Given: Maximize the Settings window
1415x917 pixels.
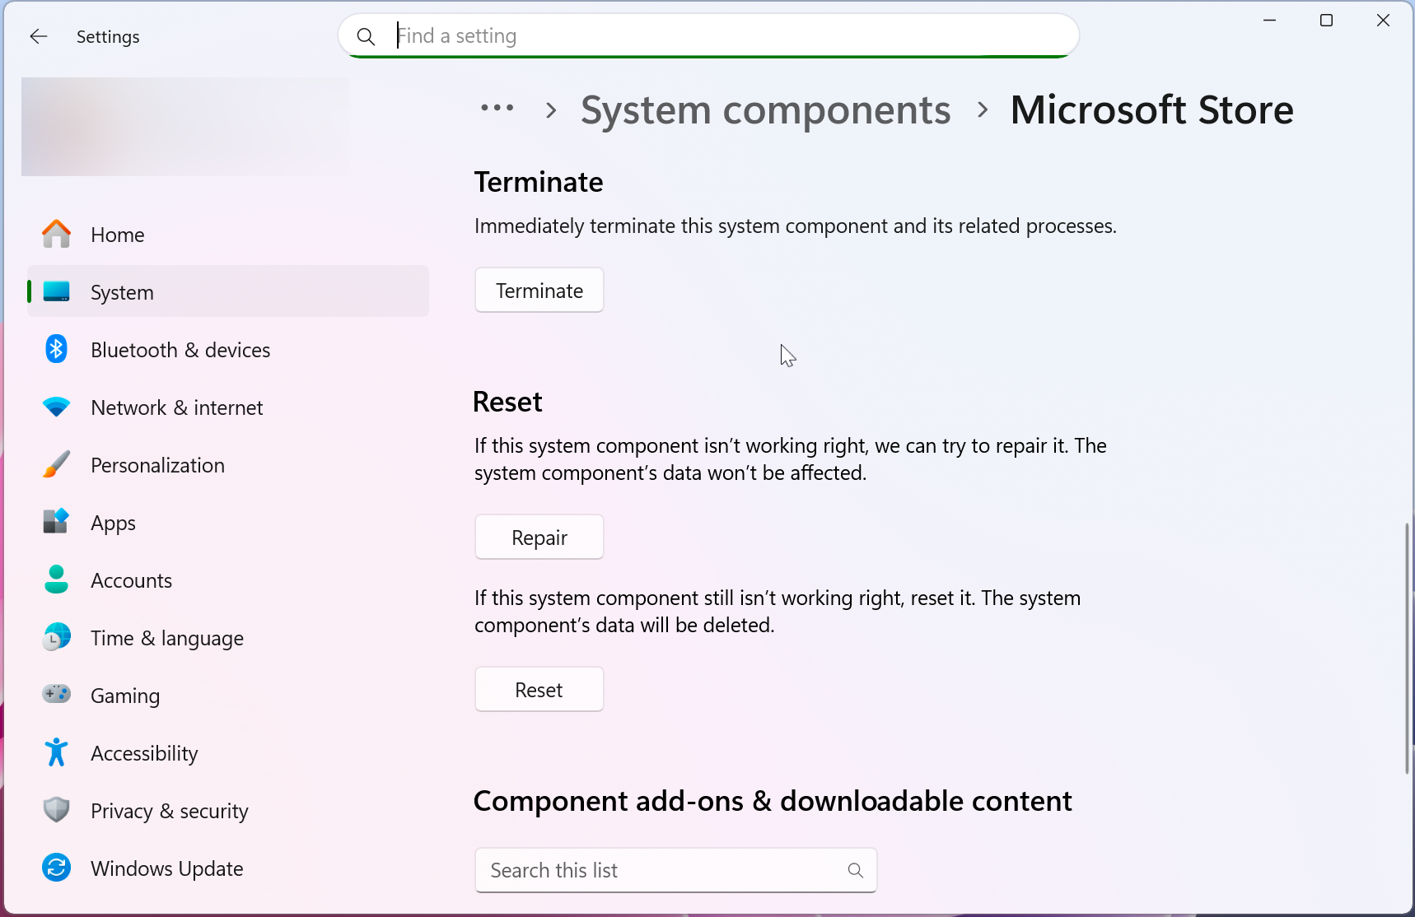Looking at the screenshot, I should [x=1326, y=21].
